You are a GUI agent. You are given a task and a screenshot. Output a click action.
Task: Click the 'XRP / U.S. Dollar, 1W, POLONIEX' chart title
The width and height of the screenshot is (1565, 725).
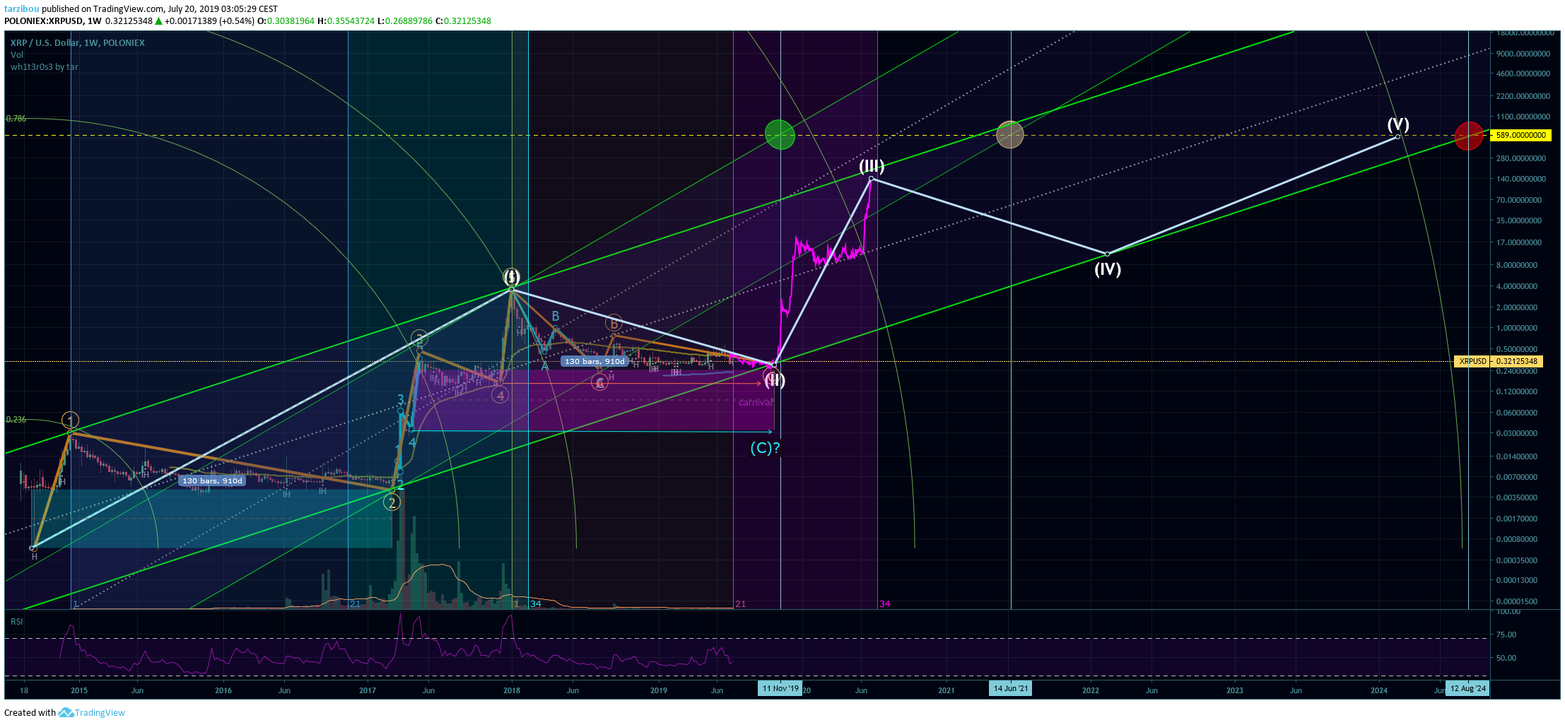pos(78,43)
